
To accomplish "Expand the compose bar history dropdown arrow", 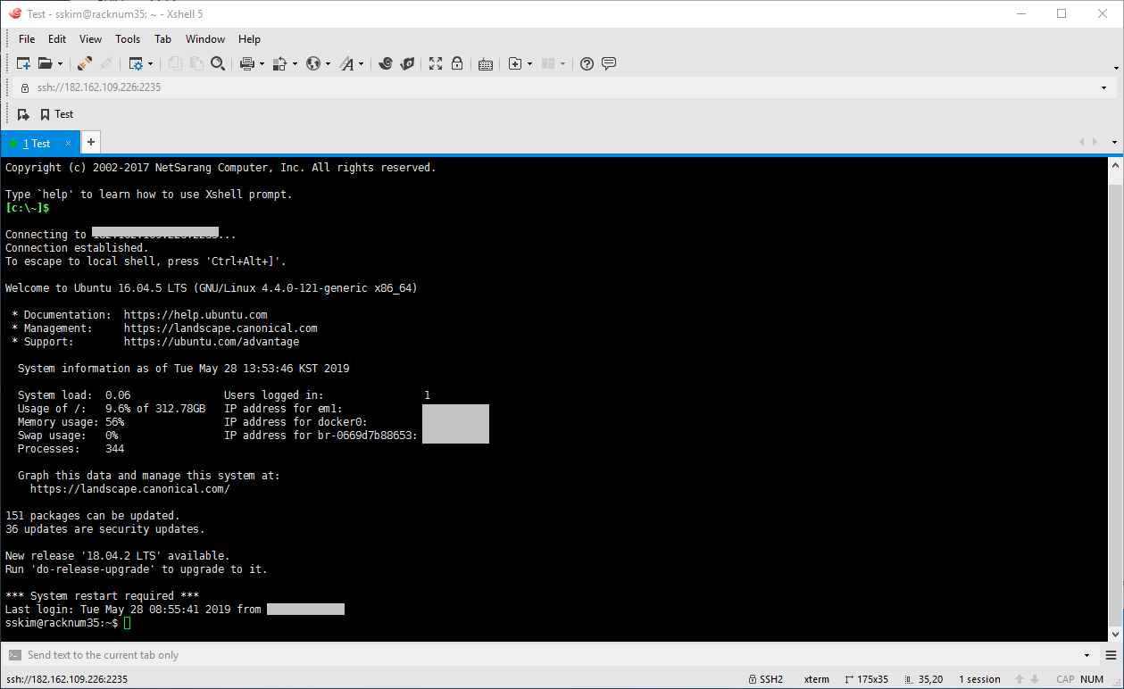I will [1087, 655].
